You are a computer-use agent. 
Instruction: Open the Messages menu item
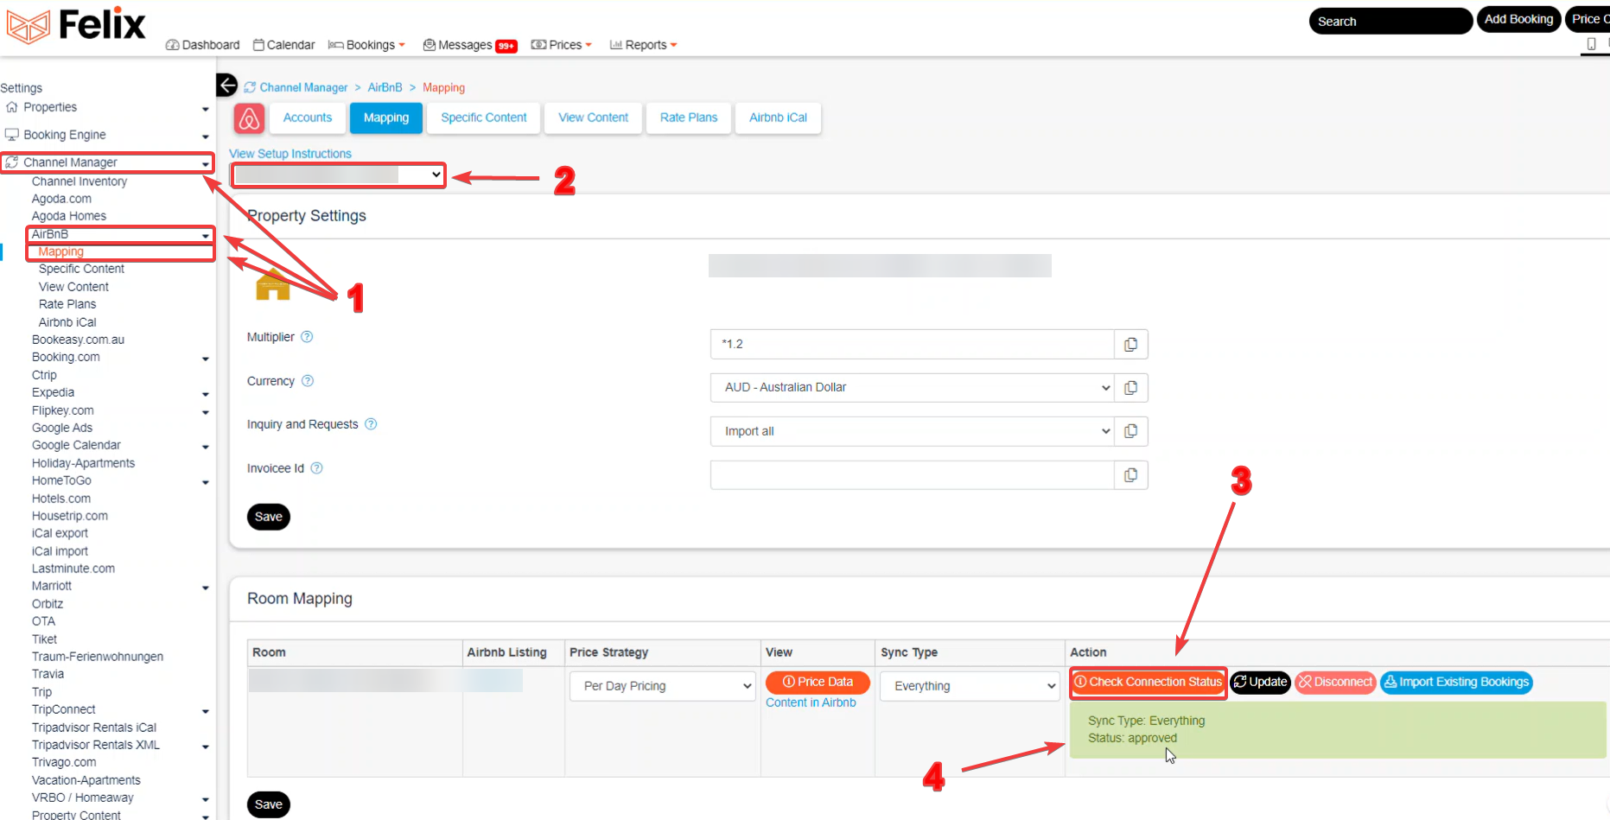469,45
